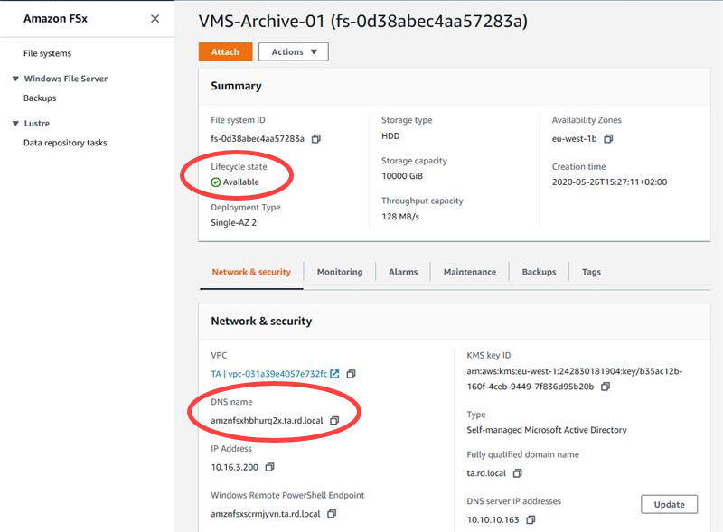Copy the DNS server IP address
The width and height of the screenshot is (723, 532).
(x=530, y=520)
